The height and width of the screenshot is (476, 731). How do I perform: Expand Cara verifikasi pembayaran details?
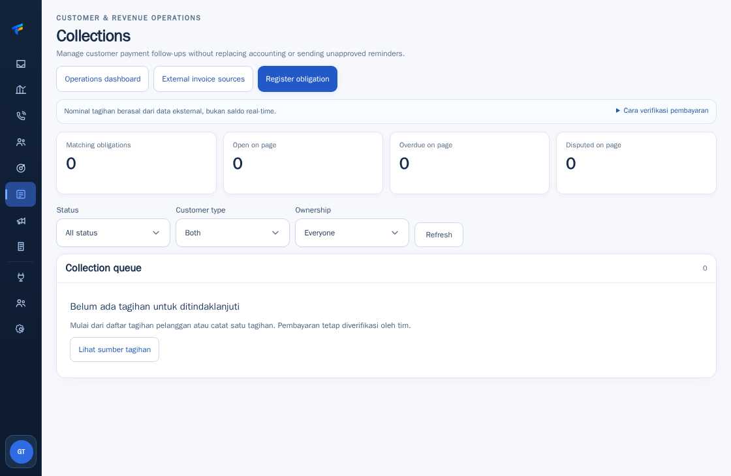tap(662, 110)
